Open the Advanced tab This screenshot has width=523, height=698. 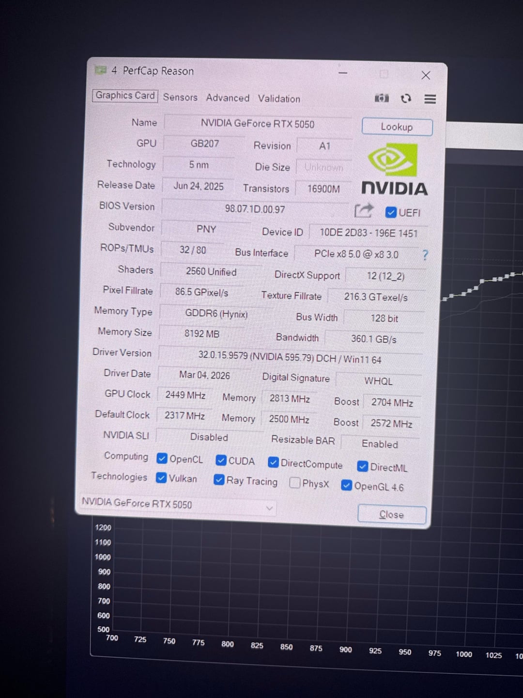tap(228, 98)
